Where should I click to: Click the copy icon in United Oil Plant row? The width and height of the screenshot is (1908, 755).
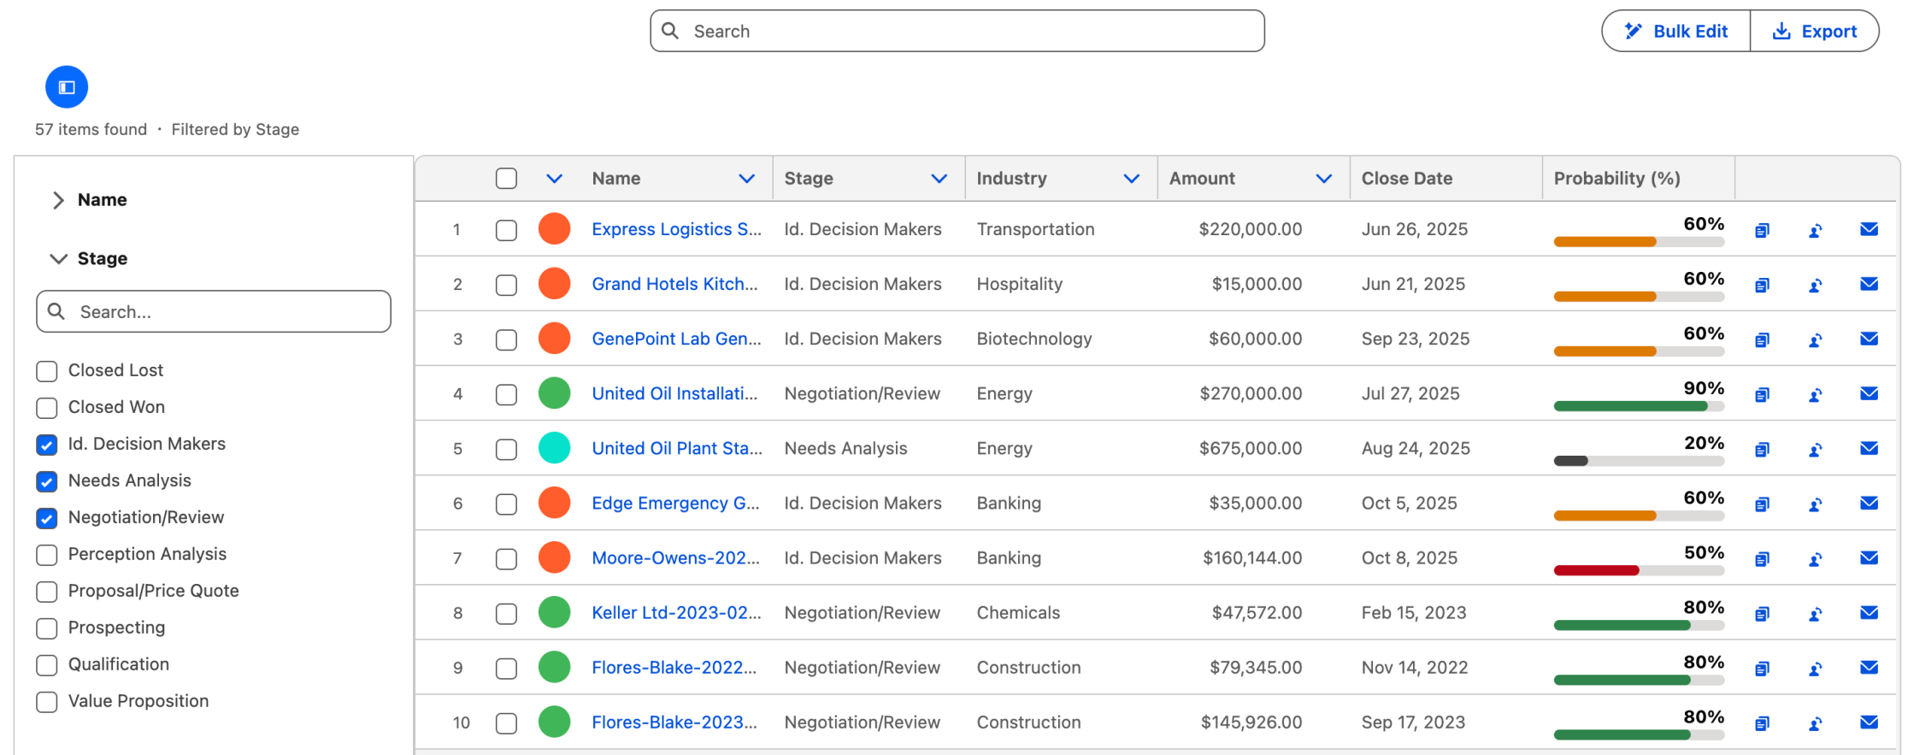[x=1762, y=449]
